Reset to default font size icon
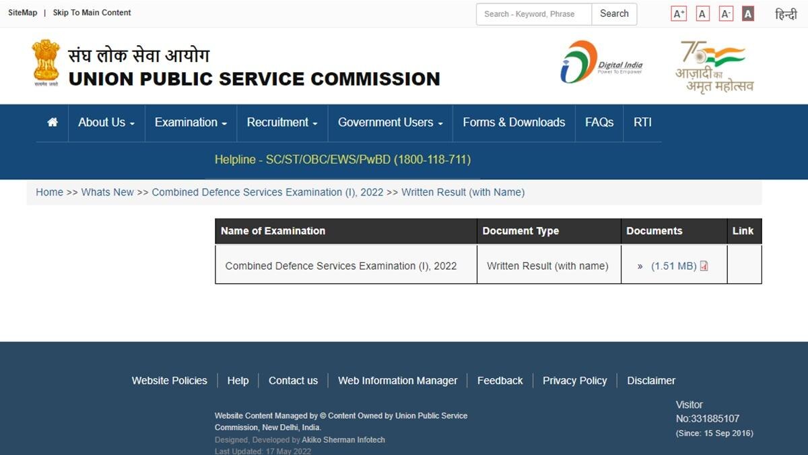 (x=702, y=12)
